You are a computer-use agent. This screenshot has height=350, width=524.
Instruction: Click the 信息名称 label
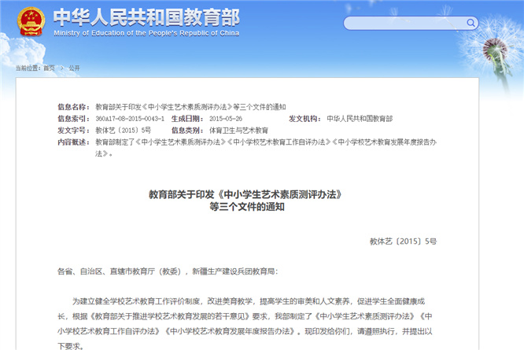(x=73, y=107)
